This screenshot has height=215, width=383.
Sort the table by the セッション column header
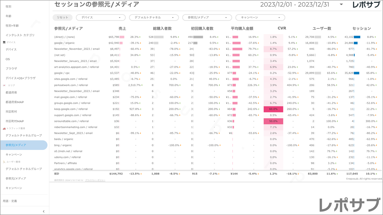[x=362, y=29]
